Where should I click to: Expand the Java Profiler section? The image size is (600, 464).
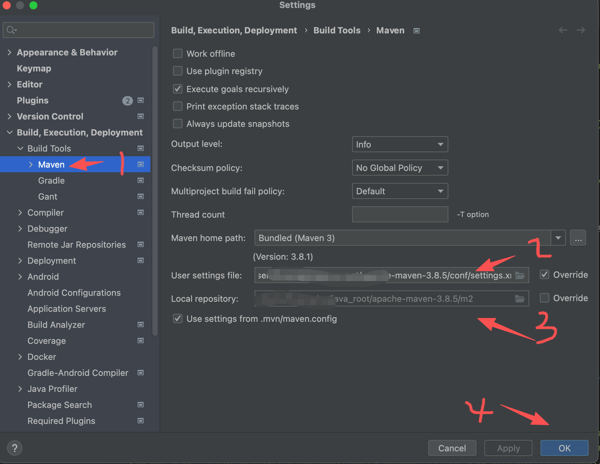click(x=20, y=389)
